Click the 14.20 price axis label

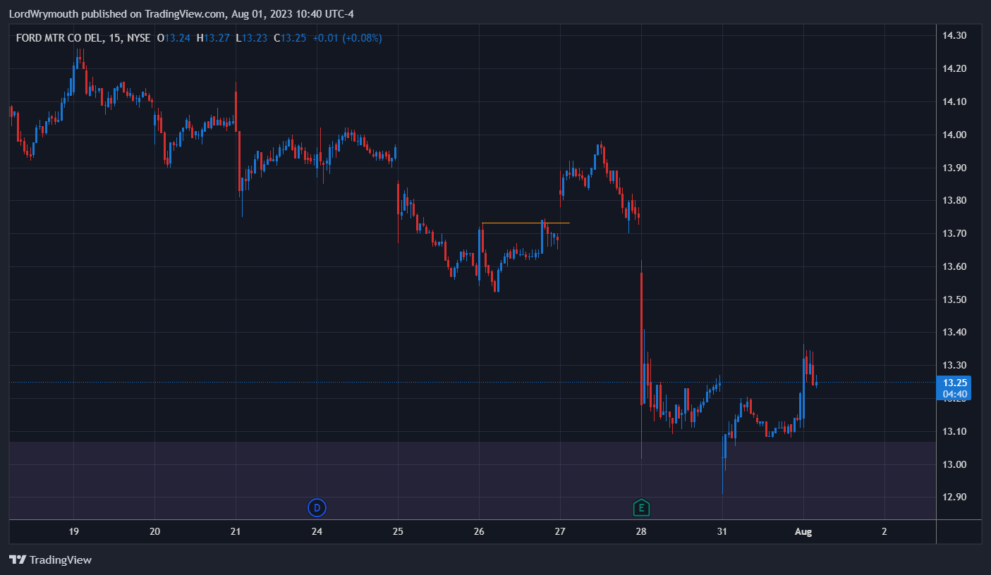point(955,68)
